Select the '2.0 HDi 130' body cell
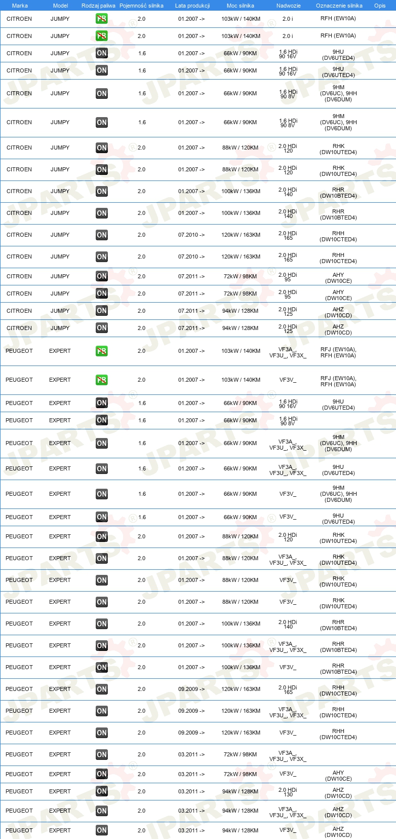 tap(288, 791)
